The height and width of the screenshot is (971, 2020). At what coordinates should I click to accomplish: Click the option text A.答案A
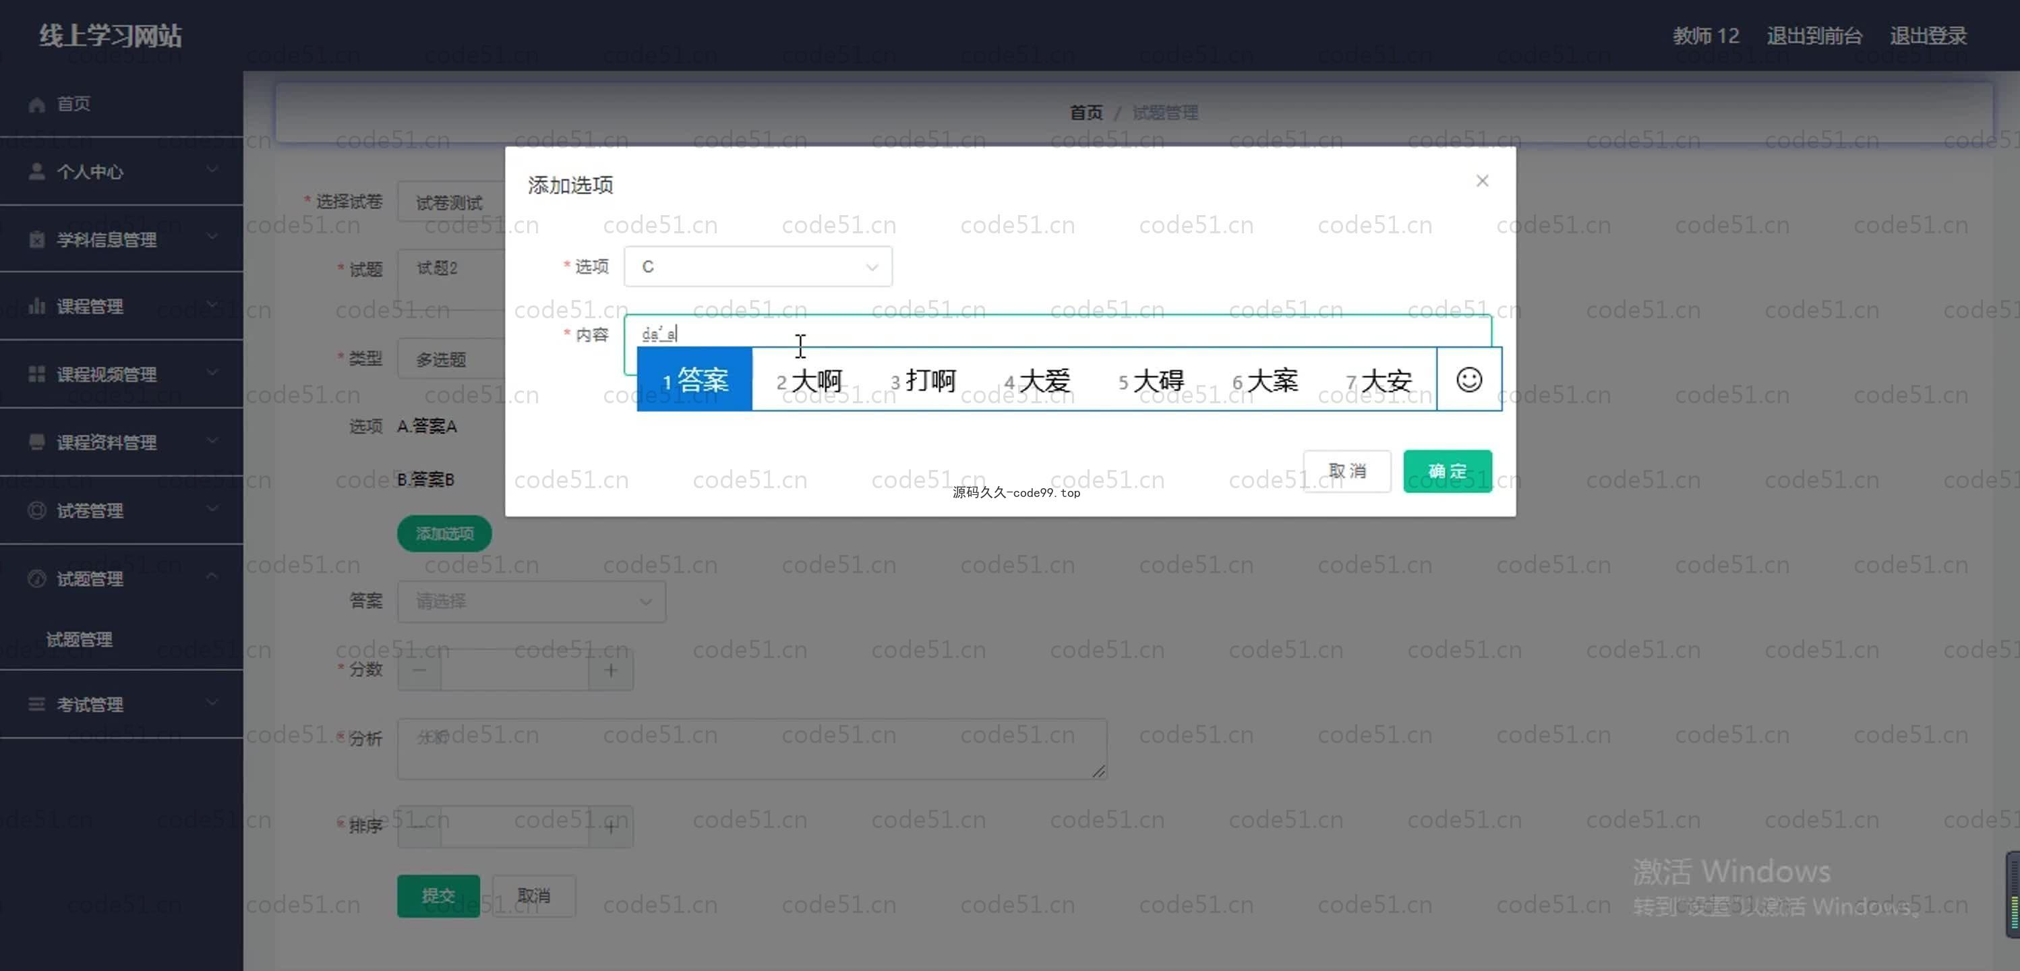tap(427, 426)
